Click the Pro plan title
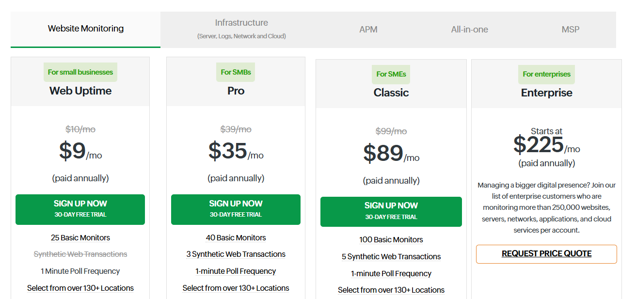636x299 pixels. click(x=236, y=91)
